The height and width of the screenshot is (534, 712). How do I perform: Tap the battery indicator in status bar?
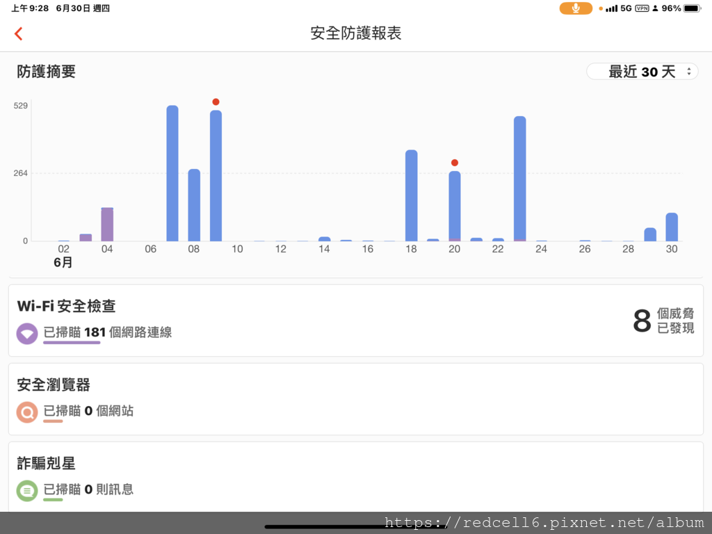(x=693, y=8)
